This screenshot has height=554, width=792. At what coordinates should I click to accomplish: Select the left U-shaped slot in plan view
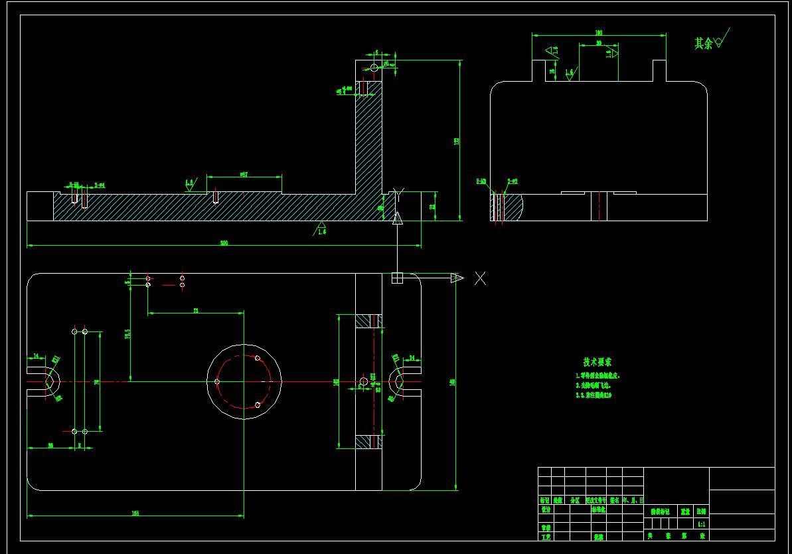click(x=44, y=382)
